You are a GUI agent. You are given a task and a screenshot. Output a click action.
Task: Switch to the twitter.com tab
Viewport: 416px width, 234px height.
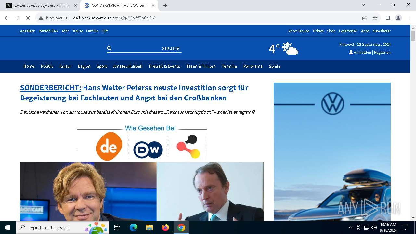42,6
